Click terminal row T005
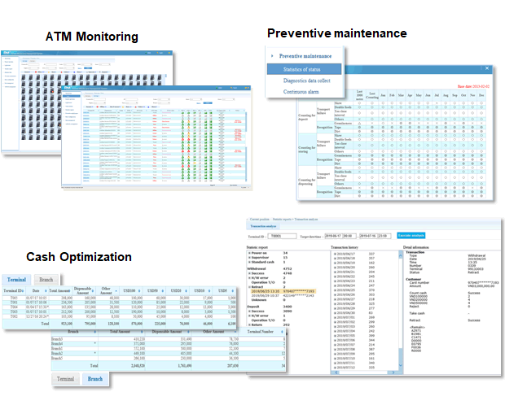The width and height of the screenshot is (505, 405). click(120, 298)
